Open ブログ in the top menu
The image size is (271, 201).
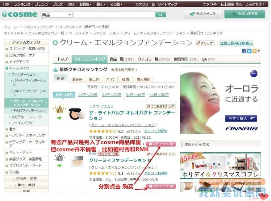point(58,4)
